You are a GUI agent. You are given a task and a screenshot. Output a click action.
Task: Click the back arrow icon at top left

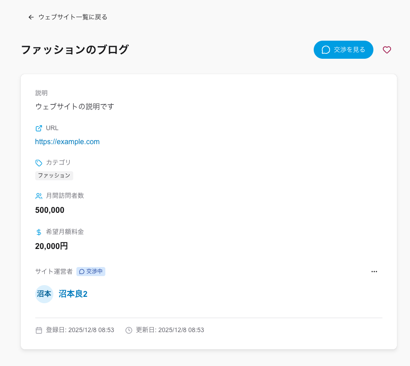[30, 17]
